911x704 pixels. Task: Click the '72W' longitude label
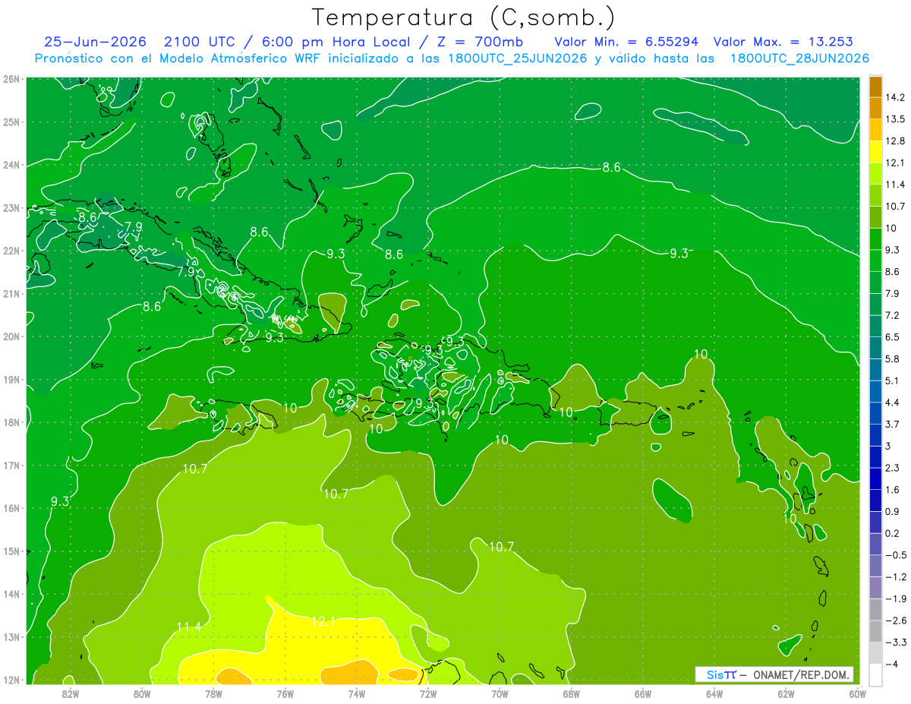[428, 693]
